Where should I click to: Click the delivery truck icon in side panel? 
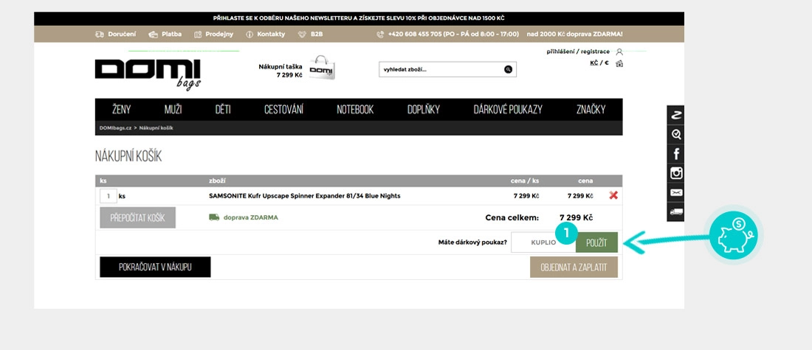(x=676, y=211)
